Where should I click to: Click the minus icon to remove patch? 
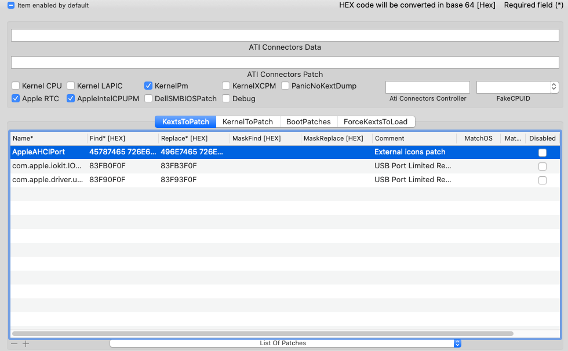point(14,343)
